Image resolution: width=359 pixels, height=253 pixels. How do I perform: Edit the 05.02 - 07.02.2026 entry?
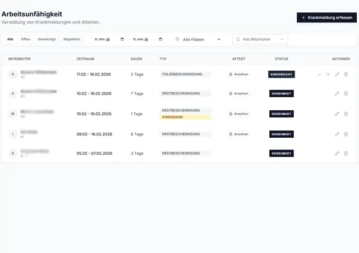337,153
